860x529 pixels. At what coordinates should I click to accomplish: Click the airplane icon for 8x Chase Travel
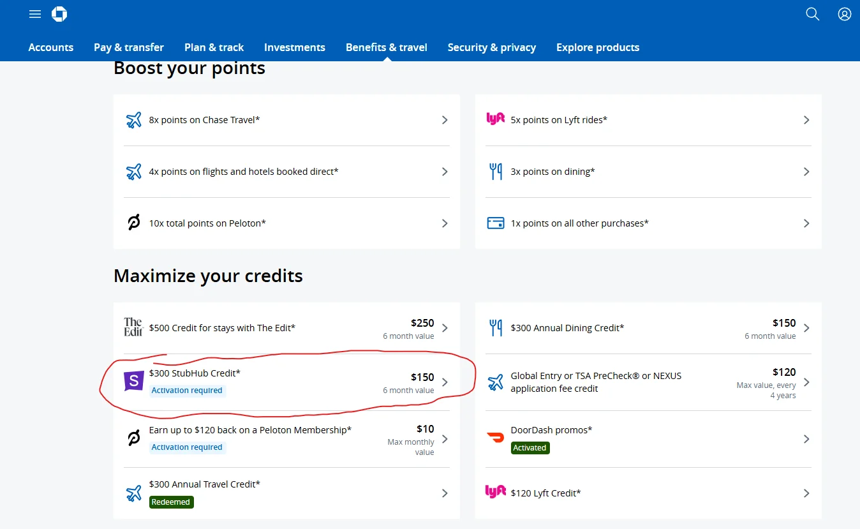133,119
